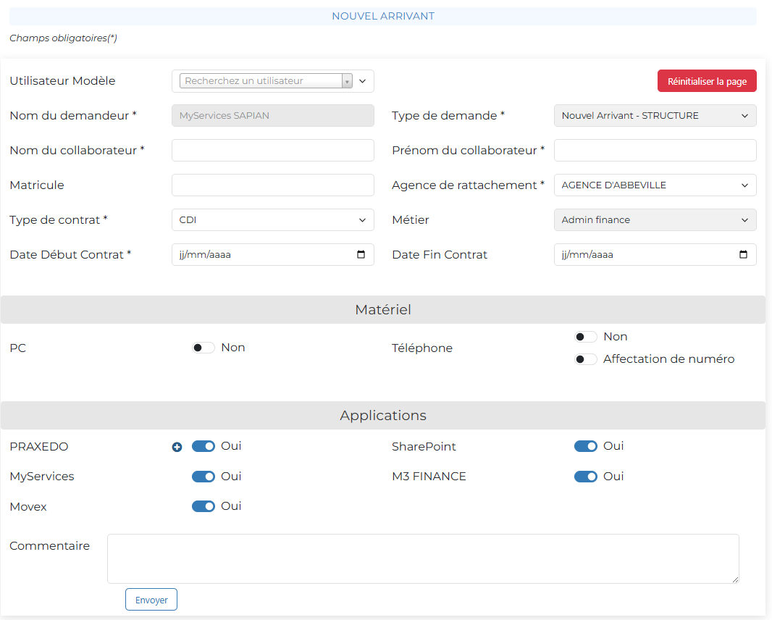Enable Affectation de numéro switch
The height and width of the screenshot is (620, 772).
[586, 359]
